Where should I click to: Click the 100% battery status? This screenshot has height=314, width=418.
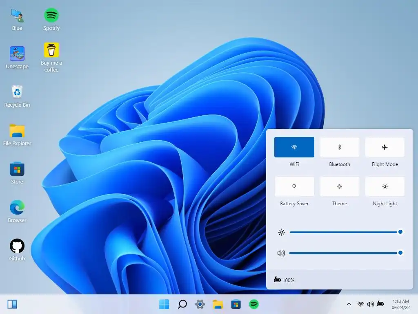(284, 280)
